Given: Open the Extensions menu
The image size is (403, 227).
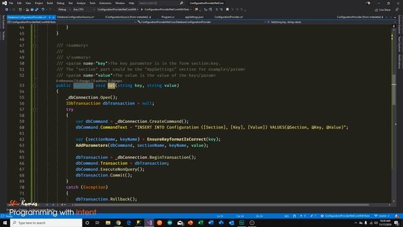Looking at the screenshot, I should tap(105, 3).
